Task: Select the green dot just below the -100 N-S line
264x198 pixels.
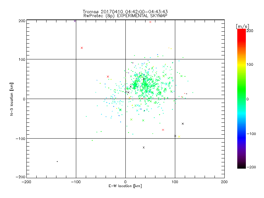Action: [x=92, y=141]
